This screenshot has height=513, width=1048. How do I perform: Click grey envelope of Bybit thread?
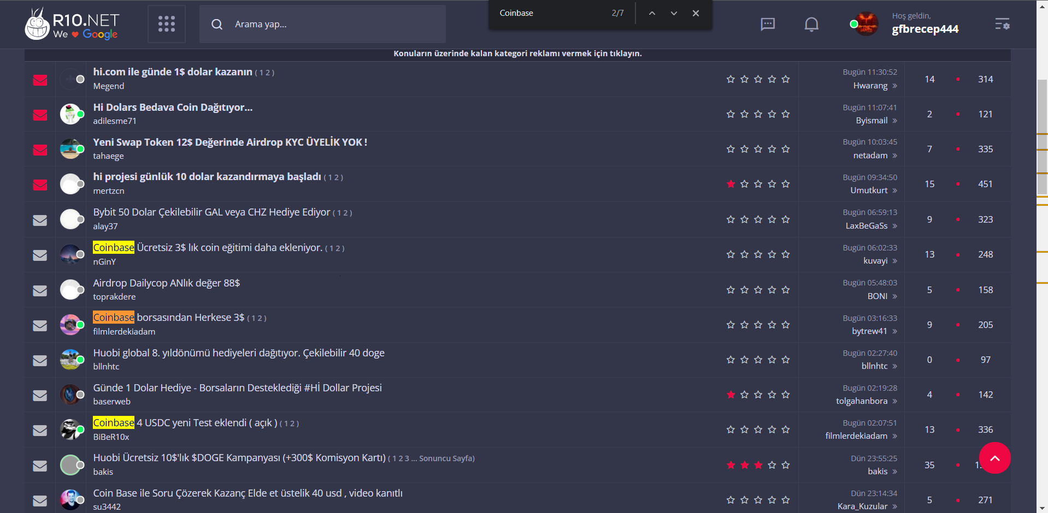point(40,220)
